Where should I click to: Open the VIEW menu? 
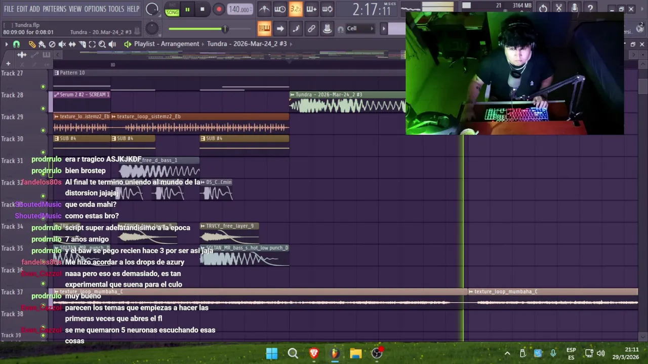point(75,9)
